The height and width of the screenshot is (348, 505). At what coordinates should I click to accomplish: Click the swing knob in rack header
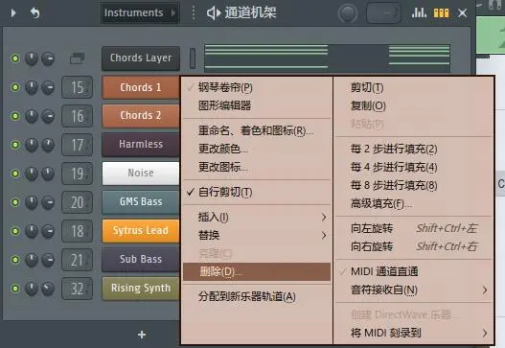point(348,13)
